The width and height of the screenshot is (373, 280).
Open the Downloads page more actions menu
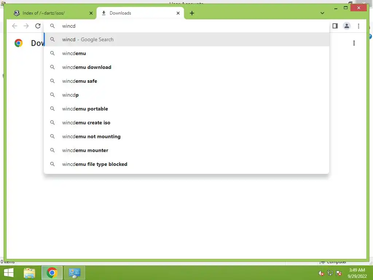point(354,43)
